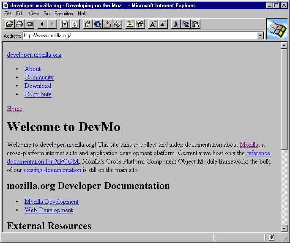290x243 pixels.
Task: Open the About link
Action: coord(33,69)
